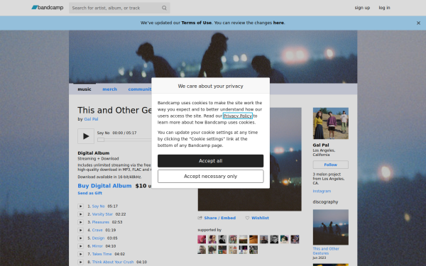Click Buy Digital Album
Image resolution: width=426 pixels, height=266 pixels.
pos(104,186)
